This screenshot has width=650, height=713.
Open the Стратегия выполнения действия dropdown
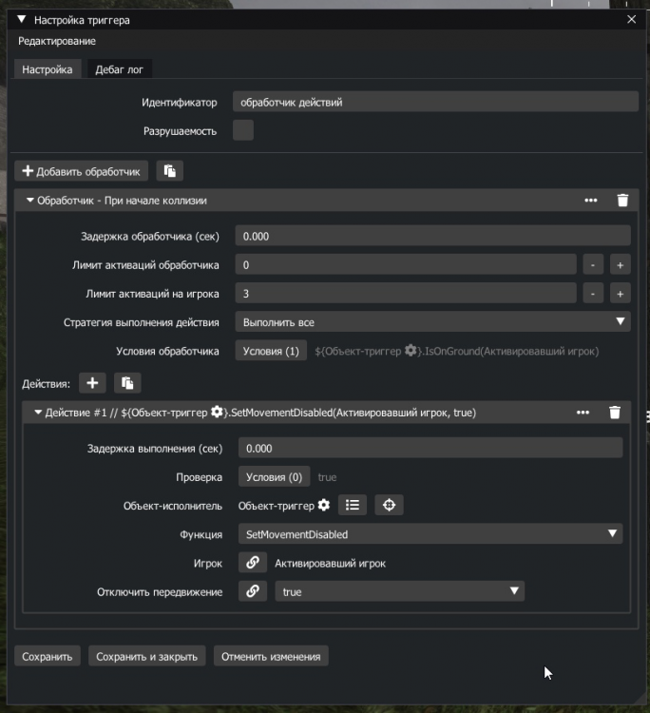432,321
